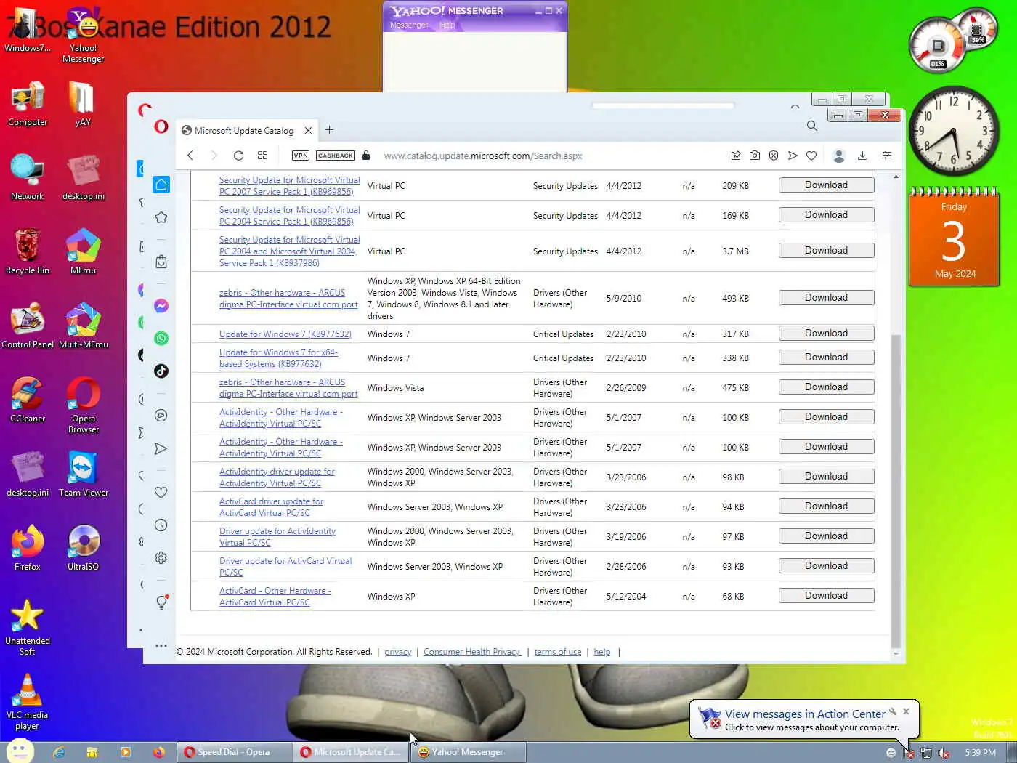Open the Opera account profile icon
This screenshot has height=763, width=1017.
click(x=839, y=156)
